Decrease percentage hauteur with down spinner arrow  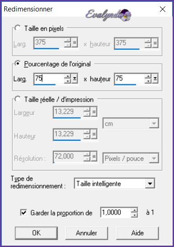(x=148, y=81)
